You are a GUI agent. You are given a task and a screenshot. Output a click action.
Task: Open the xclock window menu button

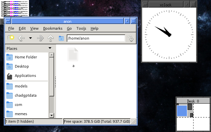tap(145, 4)
